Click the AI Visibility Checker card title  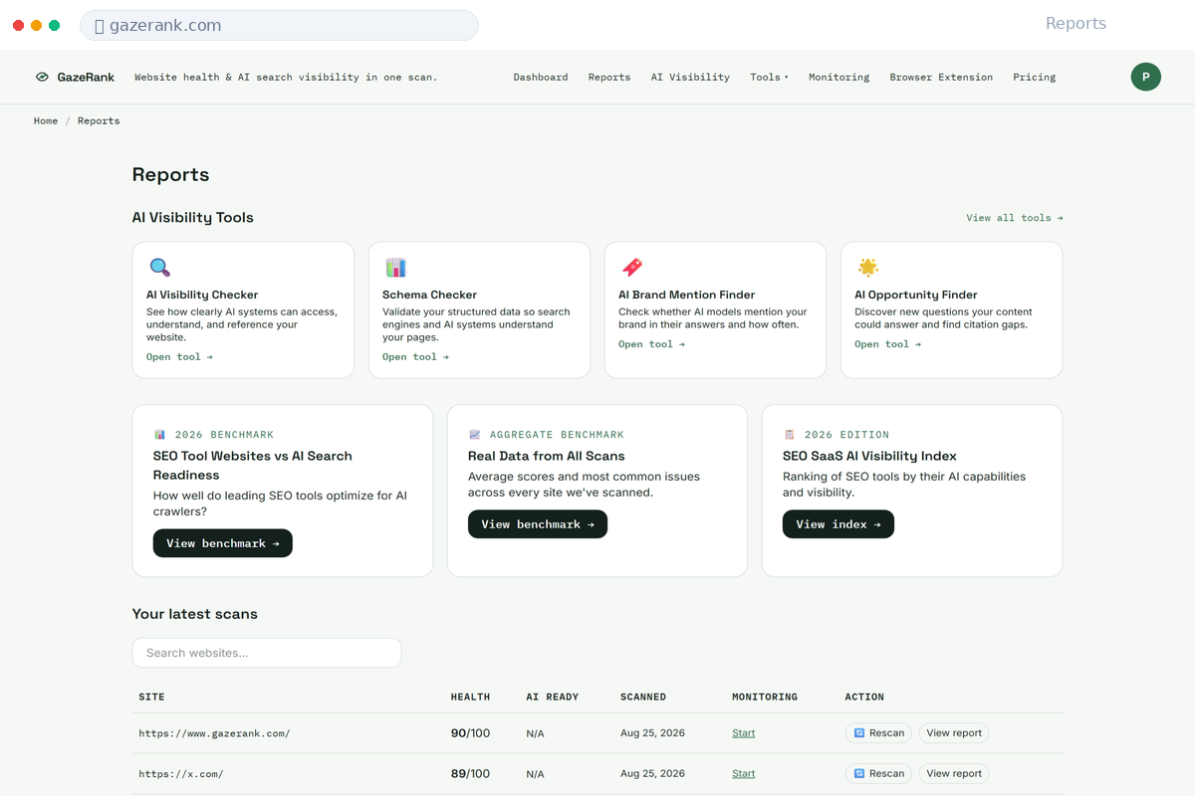pyautogui.click(x=202, y=295)
